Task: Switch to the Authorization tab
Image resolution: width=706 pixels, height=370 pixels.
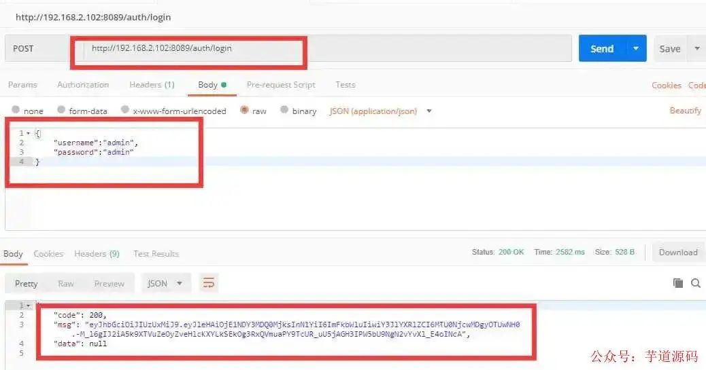Action: (83, 84)
